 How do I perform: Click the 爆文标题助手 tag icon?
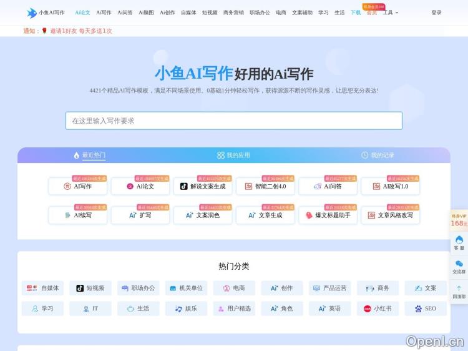tap(310, 215)
